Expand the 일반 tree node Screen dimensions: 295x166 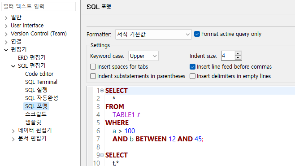click(x=6, y=18)
